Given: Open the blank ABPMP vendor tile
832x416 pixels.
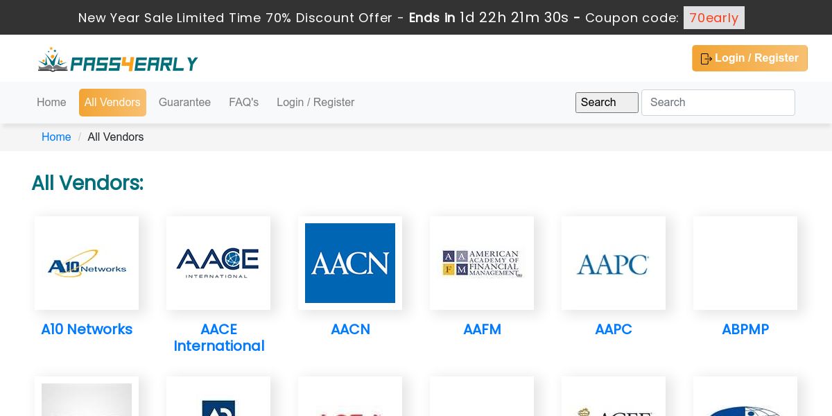Looking at the screenshot, I should coord(745,263).
